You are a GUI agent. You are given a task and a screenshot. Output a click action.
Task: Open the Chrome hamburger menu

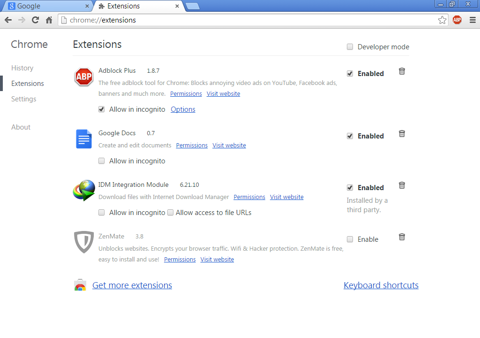point(472,20)
